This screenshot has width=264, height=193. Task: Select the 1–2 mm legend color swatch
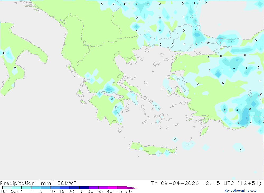(26, 188)
